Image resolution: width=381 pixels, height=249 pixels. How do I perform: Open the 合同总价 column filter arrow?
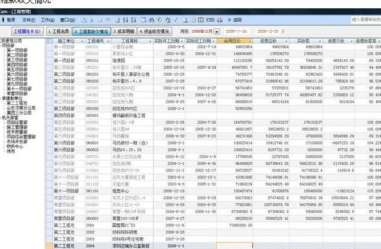point(250,41)
